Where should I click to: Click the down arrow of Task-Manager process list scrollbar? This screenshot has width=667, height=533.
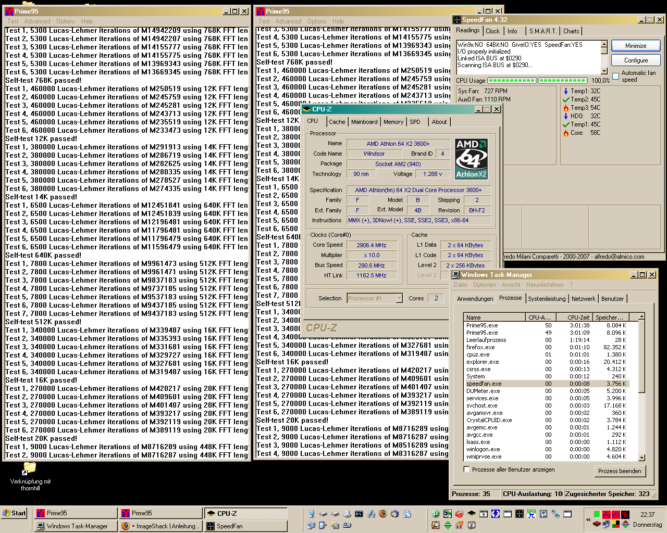click(x=641, y=458)
